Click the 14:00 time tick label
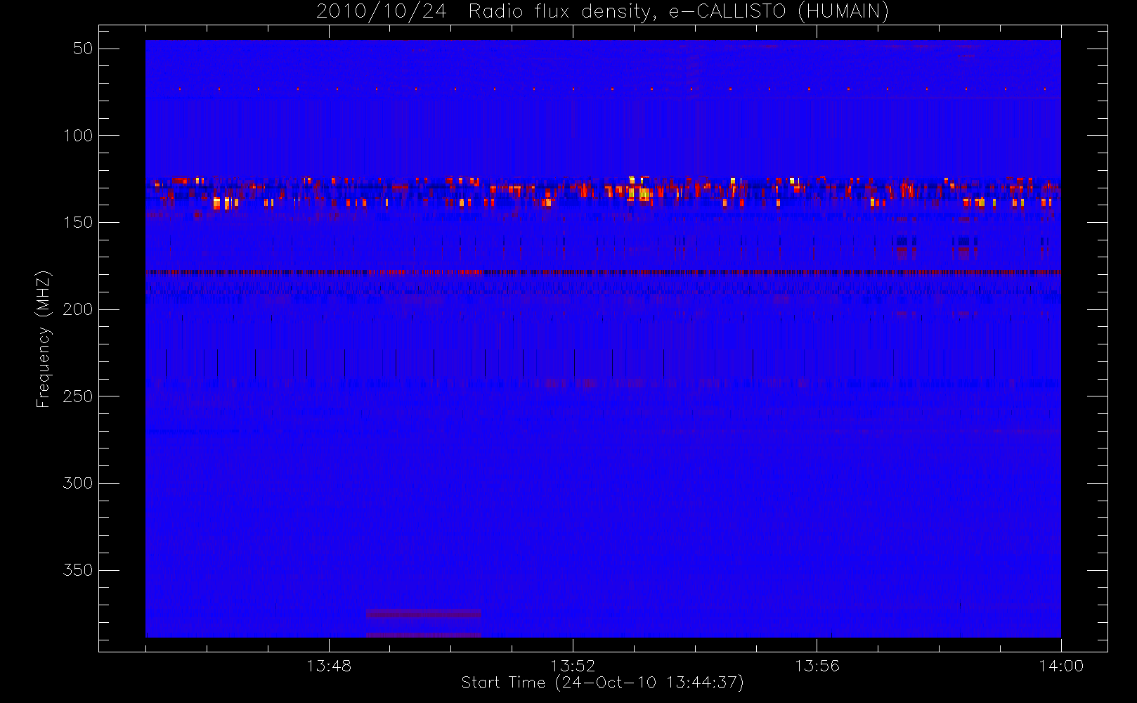1137x703 pixels. tap(1061, 666)
